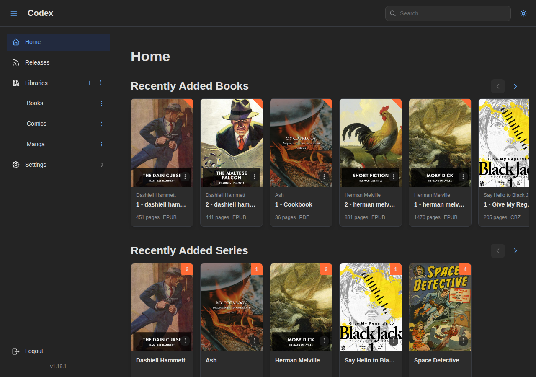The image size is (536, 377).
Task: Open menu on Ash series
Action: click(x=255, y=341)
